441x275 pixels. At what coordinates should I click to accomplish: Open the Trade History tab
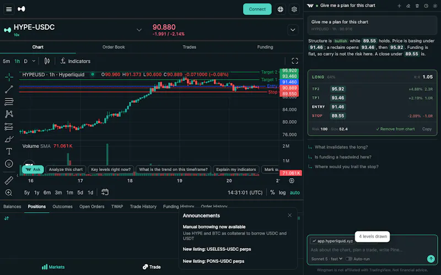[x=143, y=207]
